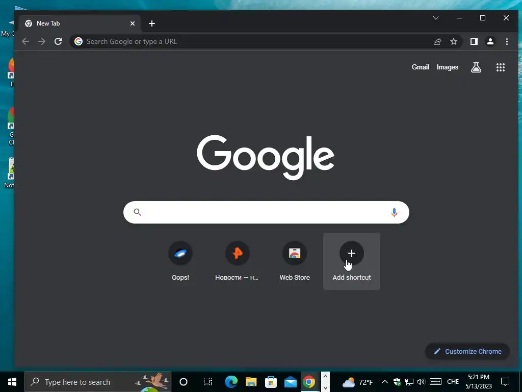Image resolution: width=522 pixels, height=392 pixels.
Task: Click the Google logo
Action: coord(266,157)
